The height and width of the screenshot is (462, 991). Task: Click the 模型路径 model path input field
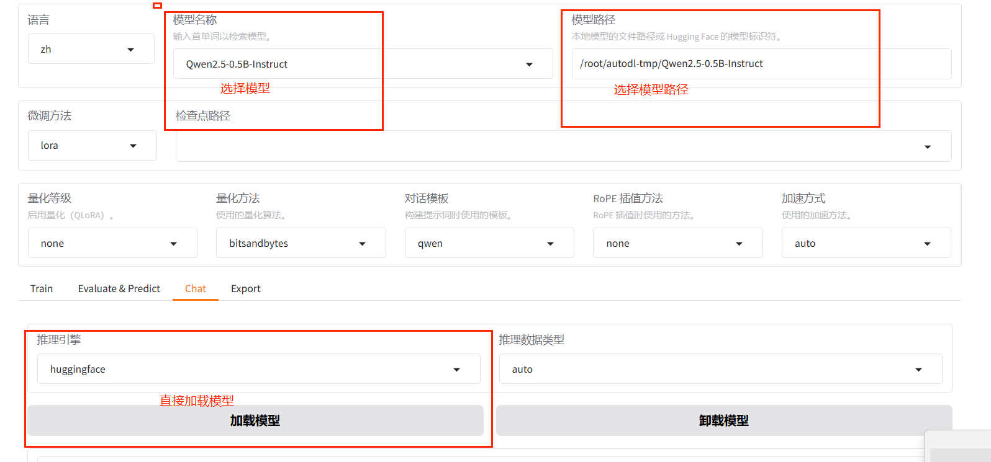(761, 64)
